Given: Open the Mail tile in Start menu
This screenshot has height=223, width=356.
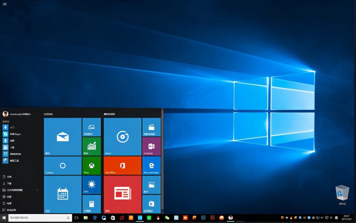Looking at the screenshot, I should pos(63,136).
